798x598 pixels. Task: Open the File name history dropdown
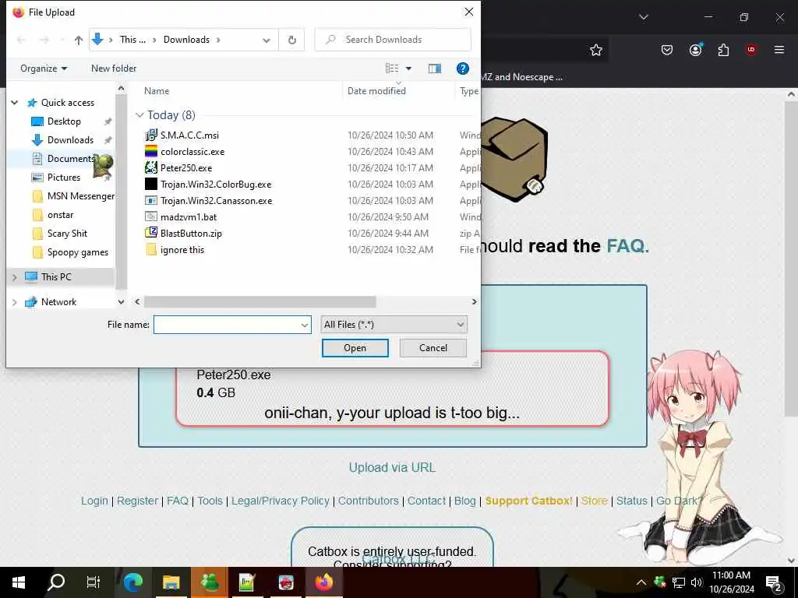click(x=305, y=325)
